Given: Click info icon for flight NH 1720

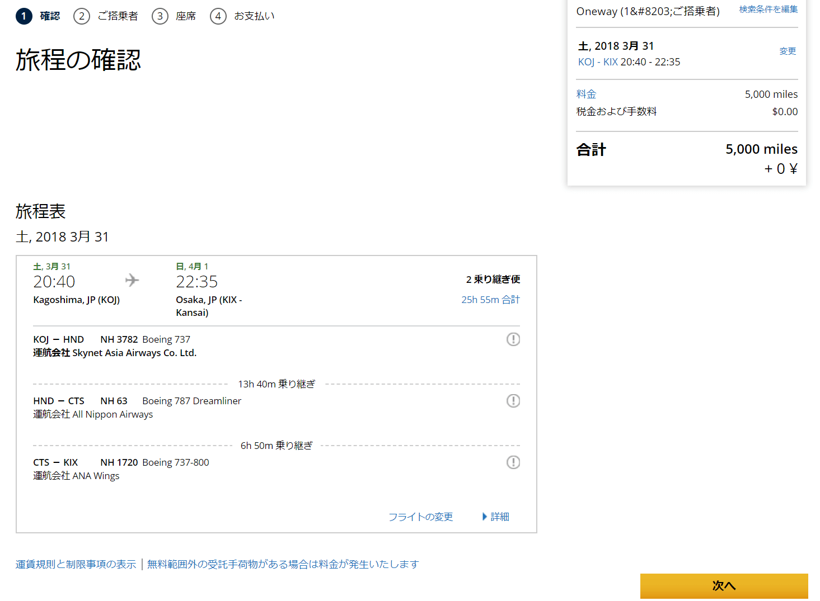Looking at the screenshot, I should [x=513, y=462].
